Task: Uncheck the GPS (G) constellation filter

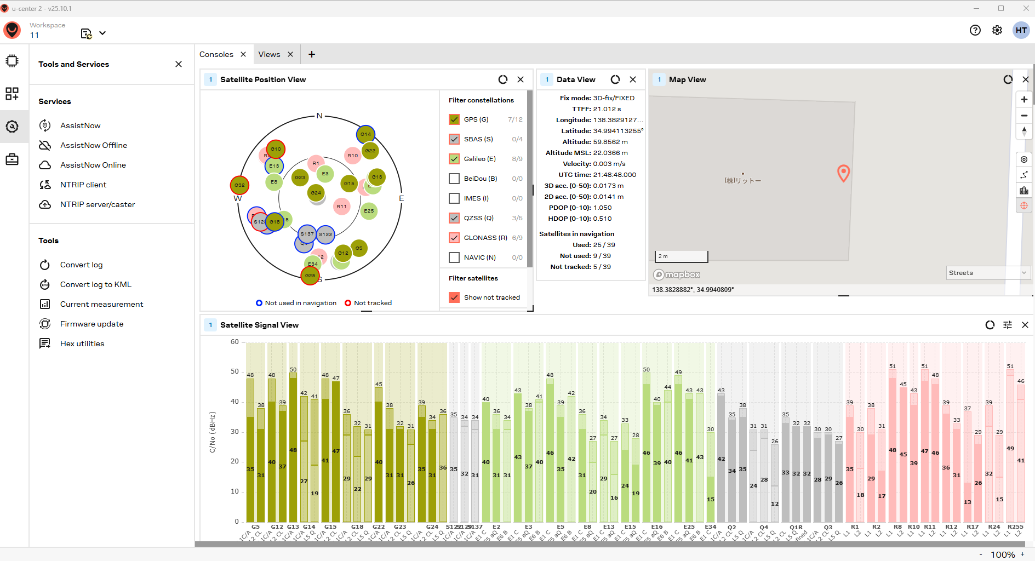Action: tap(454, 119)
